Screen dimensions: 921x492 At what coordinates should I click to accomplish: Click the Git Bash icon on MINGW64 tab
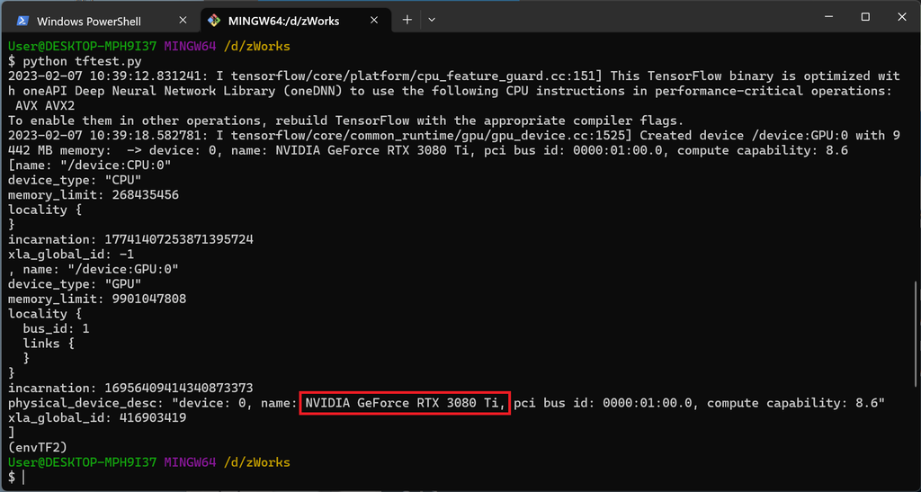[x=214, y=21]
